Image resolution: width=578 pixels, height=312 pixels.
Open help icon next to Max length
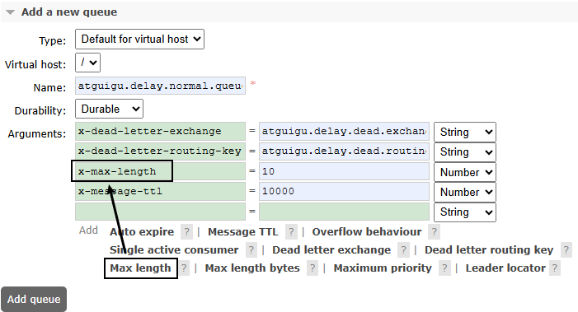[x=184, y=268]
